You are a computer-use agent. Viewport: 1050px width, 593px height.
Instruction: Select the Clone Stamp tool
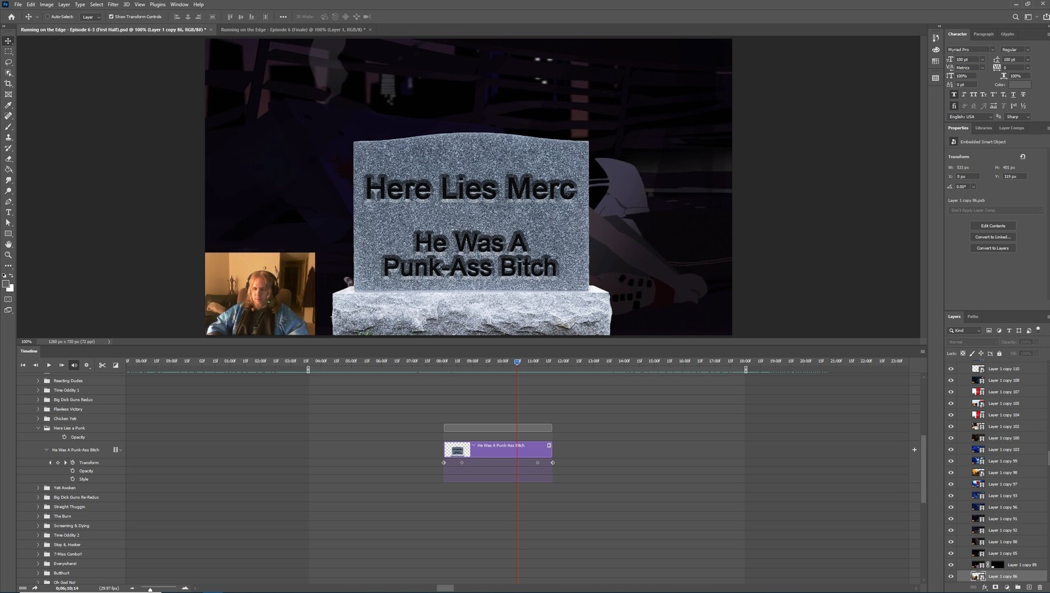(9, 137)
